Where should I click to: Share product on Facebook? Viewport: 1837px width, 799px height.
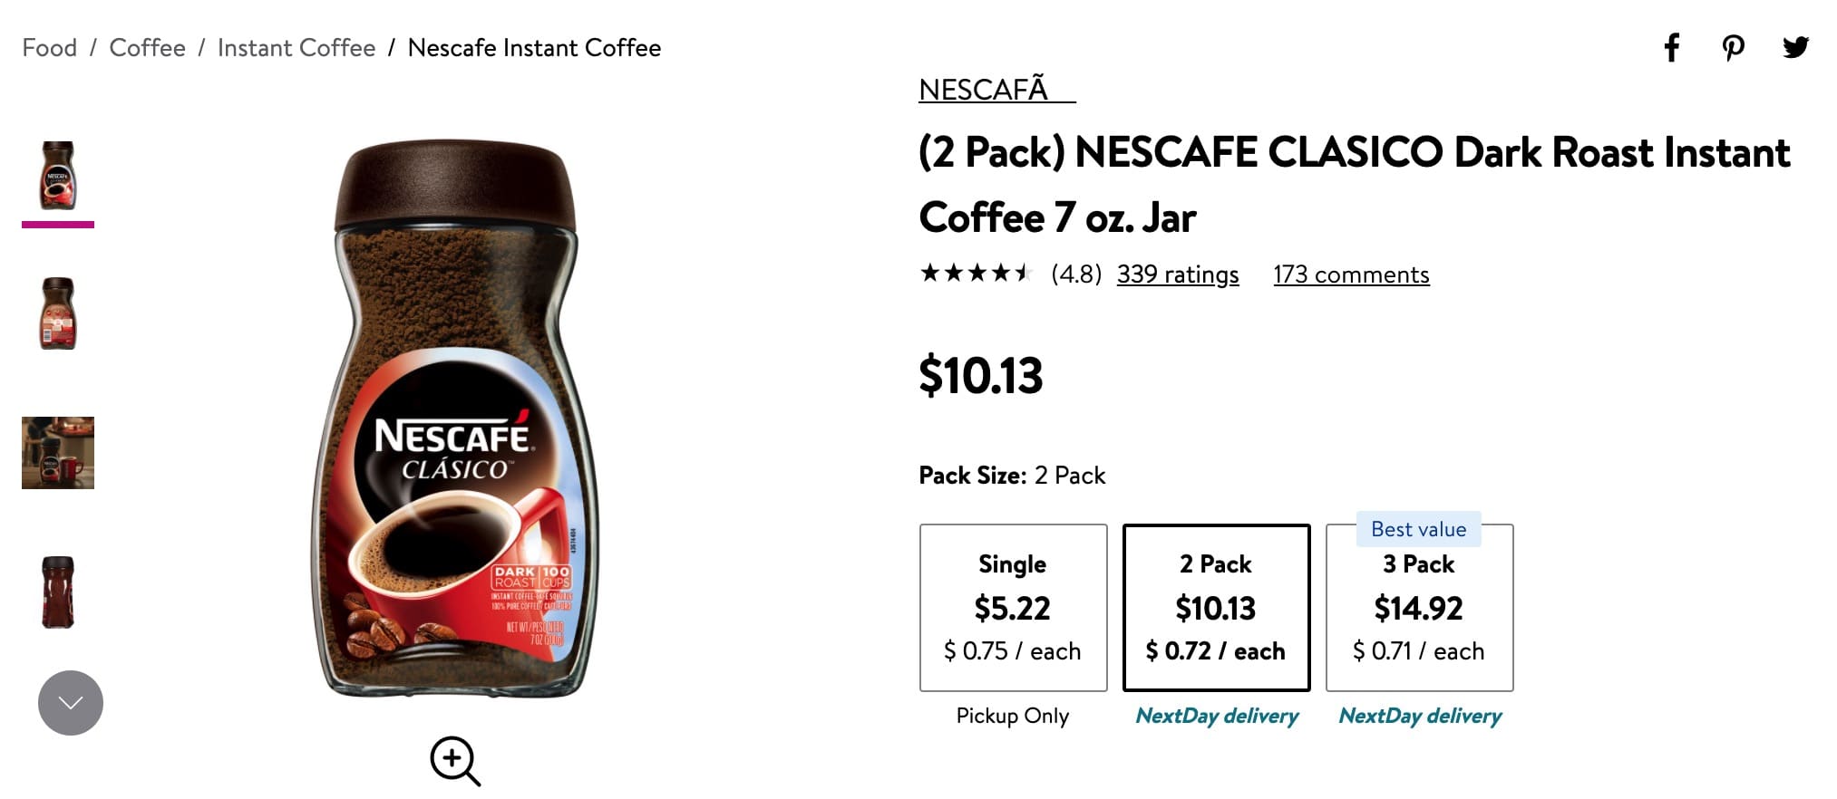(x=1671, y=47)
